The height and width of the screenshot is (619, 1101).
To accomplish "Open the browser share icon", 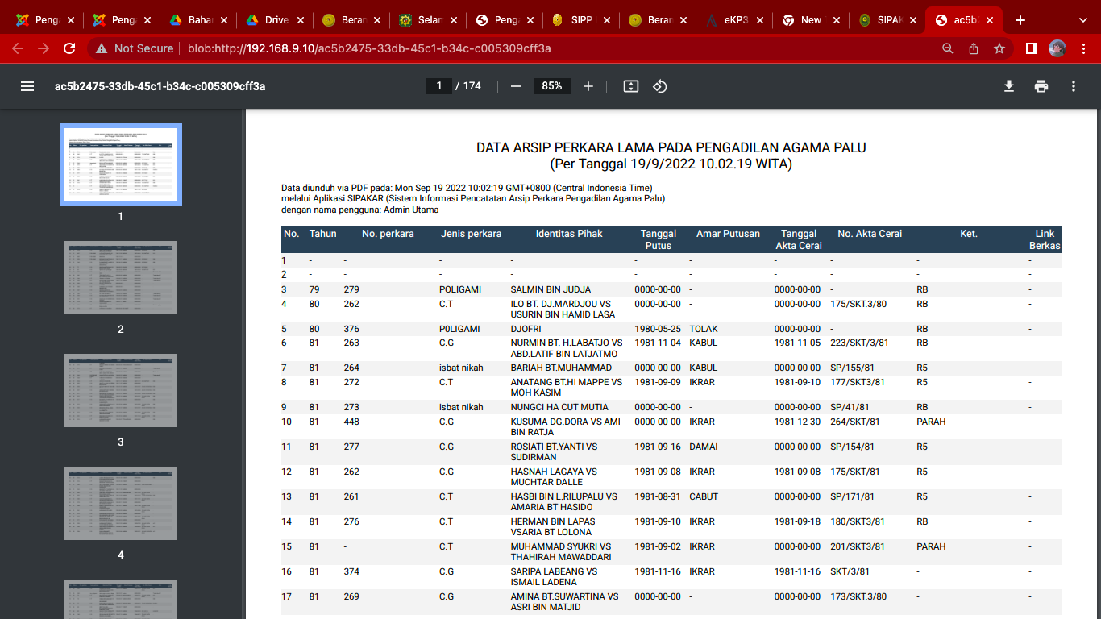I will 974,48.
